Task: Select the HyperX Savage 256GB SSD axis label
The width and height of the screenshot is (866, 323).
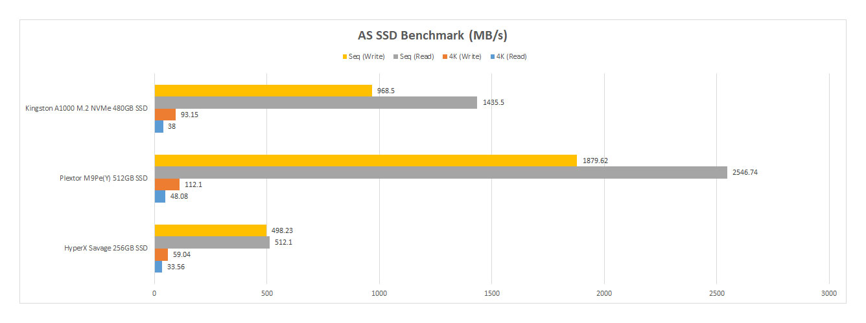Action: (x=106, y=248)
